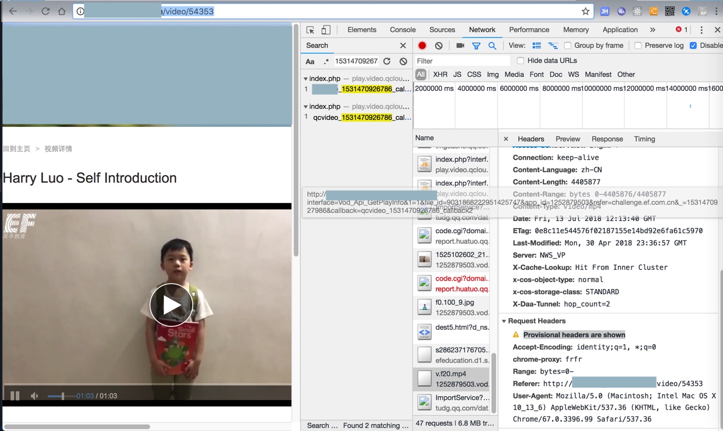This screenshot has width=723, height=431.
Task: Close DevTools panel X
Action: [x=717, y=30]
